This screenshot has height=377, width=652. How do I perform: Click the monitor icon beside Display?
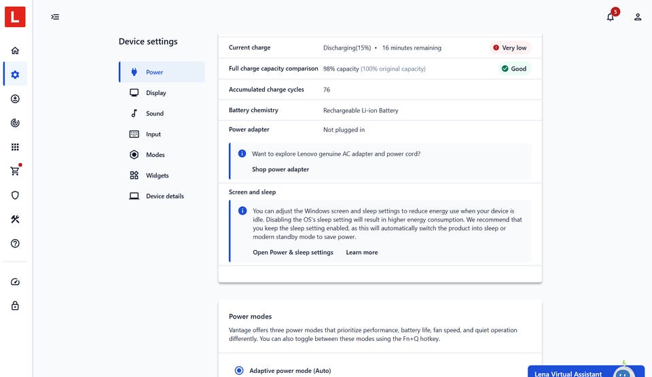[x=134, y=92]
